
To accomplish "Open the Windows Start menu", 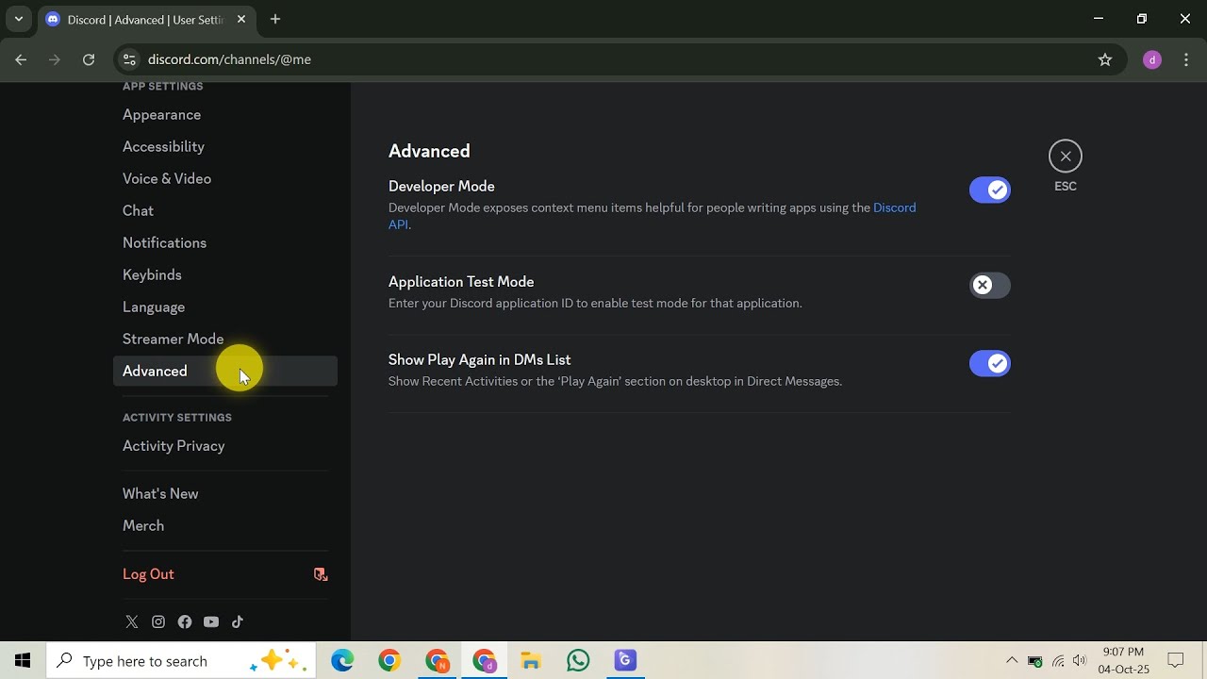I will click(x=23, y=661).
